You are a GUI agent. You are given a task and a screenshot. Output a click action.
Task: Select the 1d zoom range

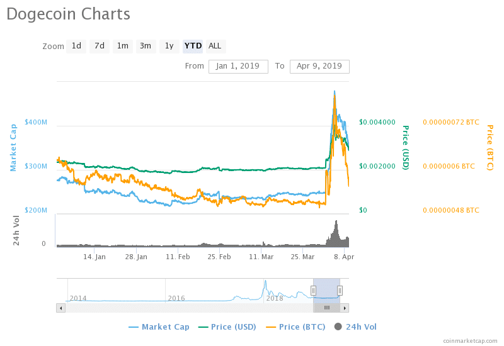click(76, 46)
